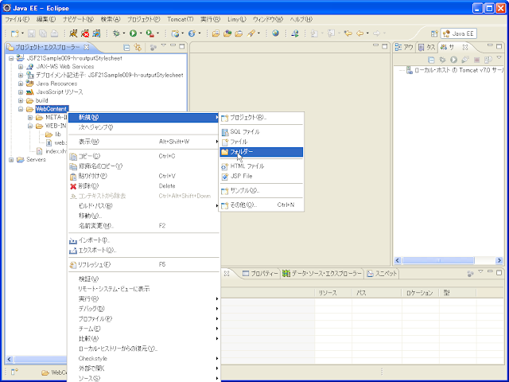Select インポート in the context menu
Image resolution: width=509 pixels, height=382 pixels.
pyautogui.click(x=144, y=240)
